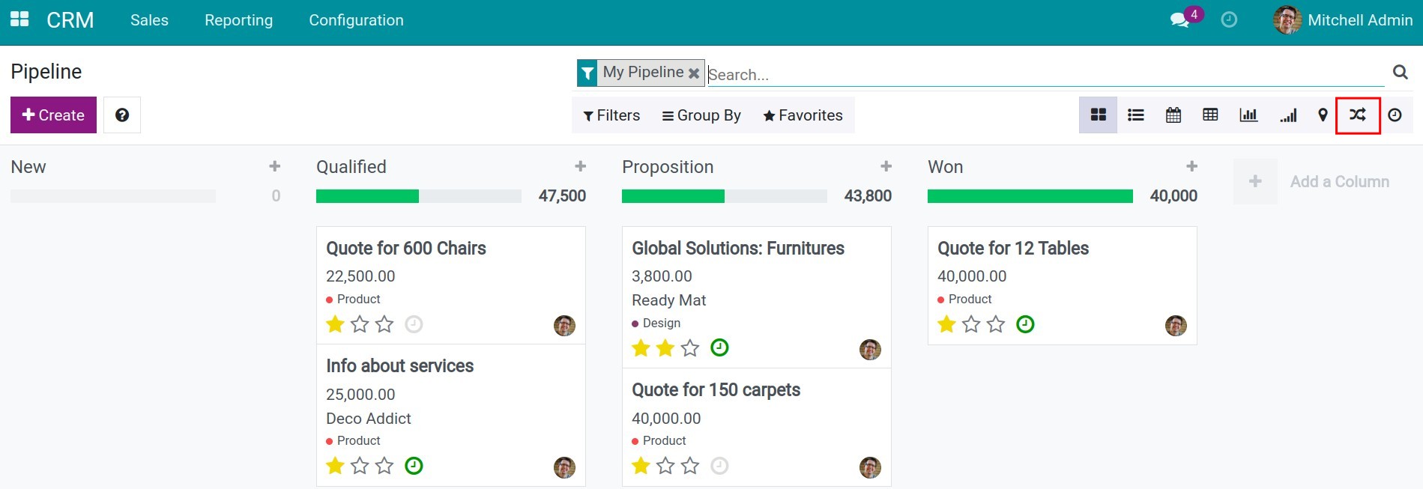Image resolution: width=1423 pixels, height=489 pixels.
Task: Remove the My Pipeline filter tag
Action: [694, 73]
